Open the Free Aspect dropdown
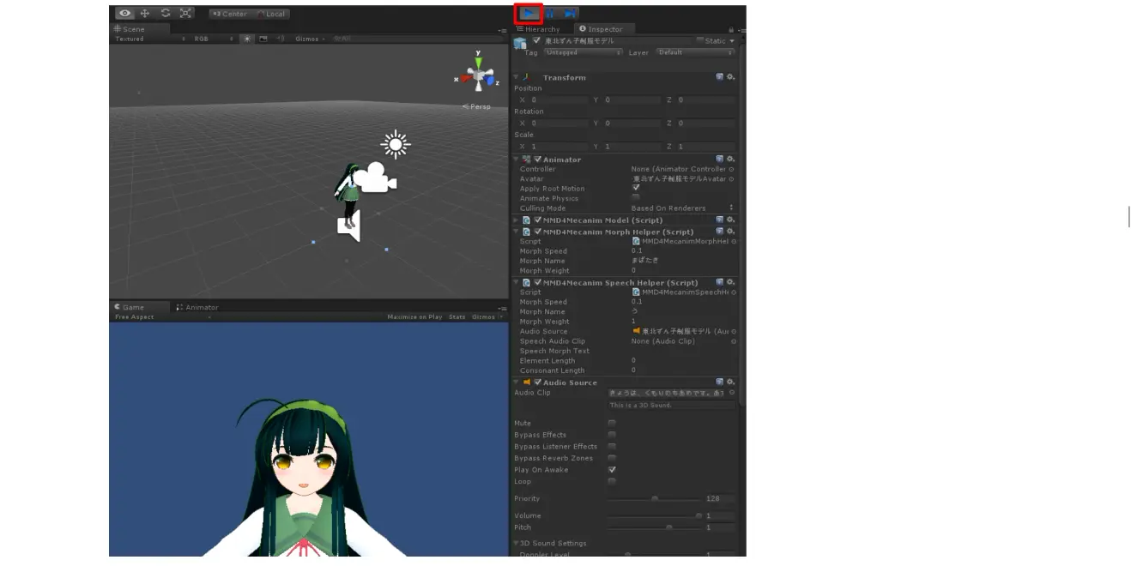1131x566 pixels. (162, 317)
